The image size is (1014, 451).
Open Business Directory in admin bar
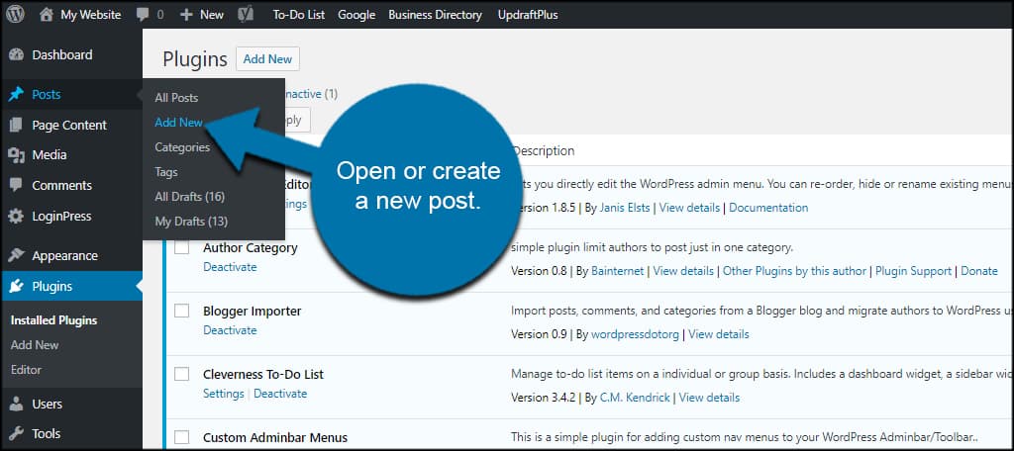[x=436, y=14]
